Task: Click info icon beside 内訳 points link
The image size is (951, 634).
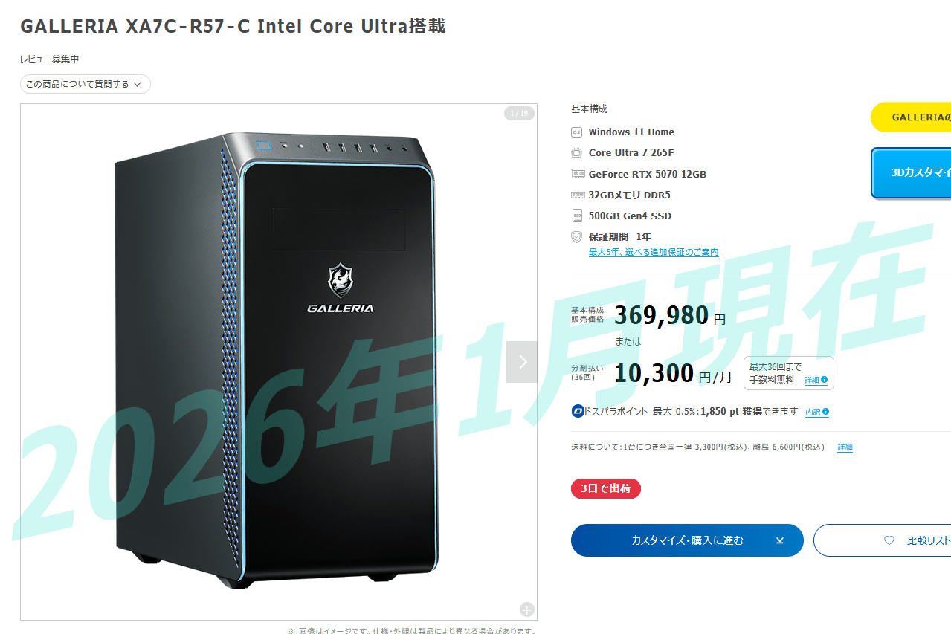Action: (x=825, y=412)
